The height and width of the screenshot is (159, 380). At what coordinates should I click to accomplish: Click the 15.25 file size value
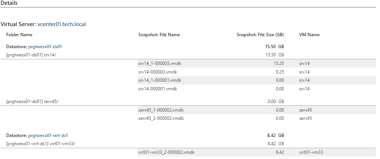[279, 63]
